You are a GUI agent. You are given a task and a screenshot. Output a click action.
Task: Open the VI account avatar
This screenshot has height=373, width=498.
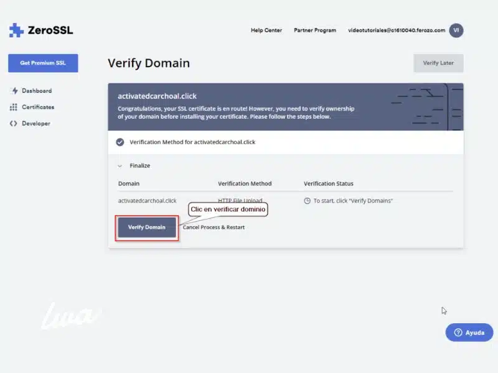click(x=456, y=30)
